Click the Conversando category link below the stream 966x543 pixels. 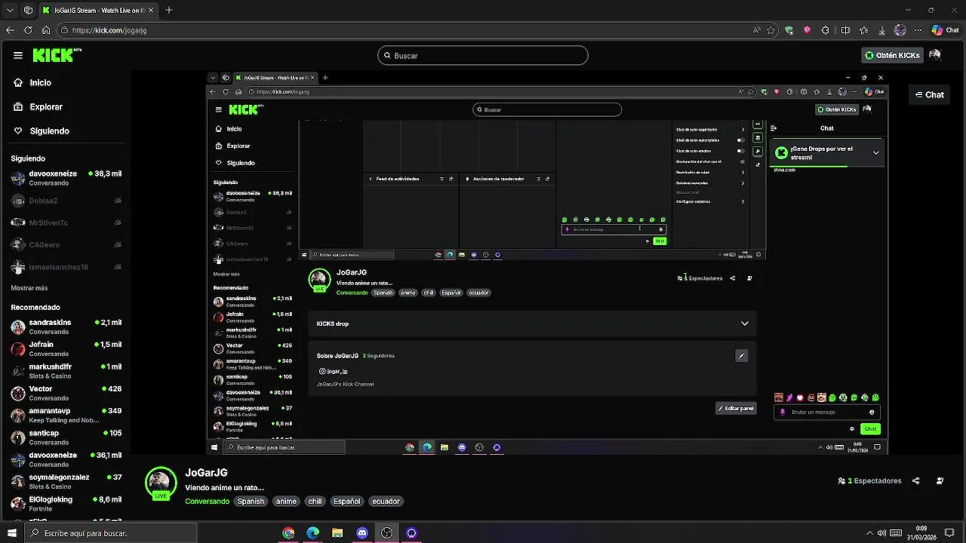pos(207,501)
